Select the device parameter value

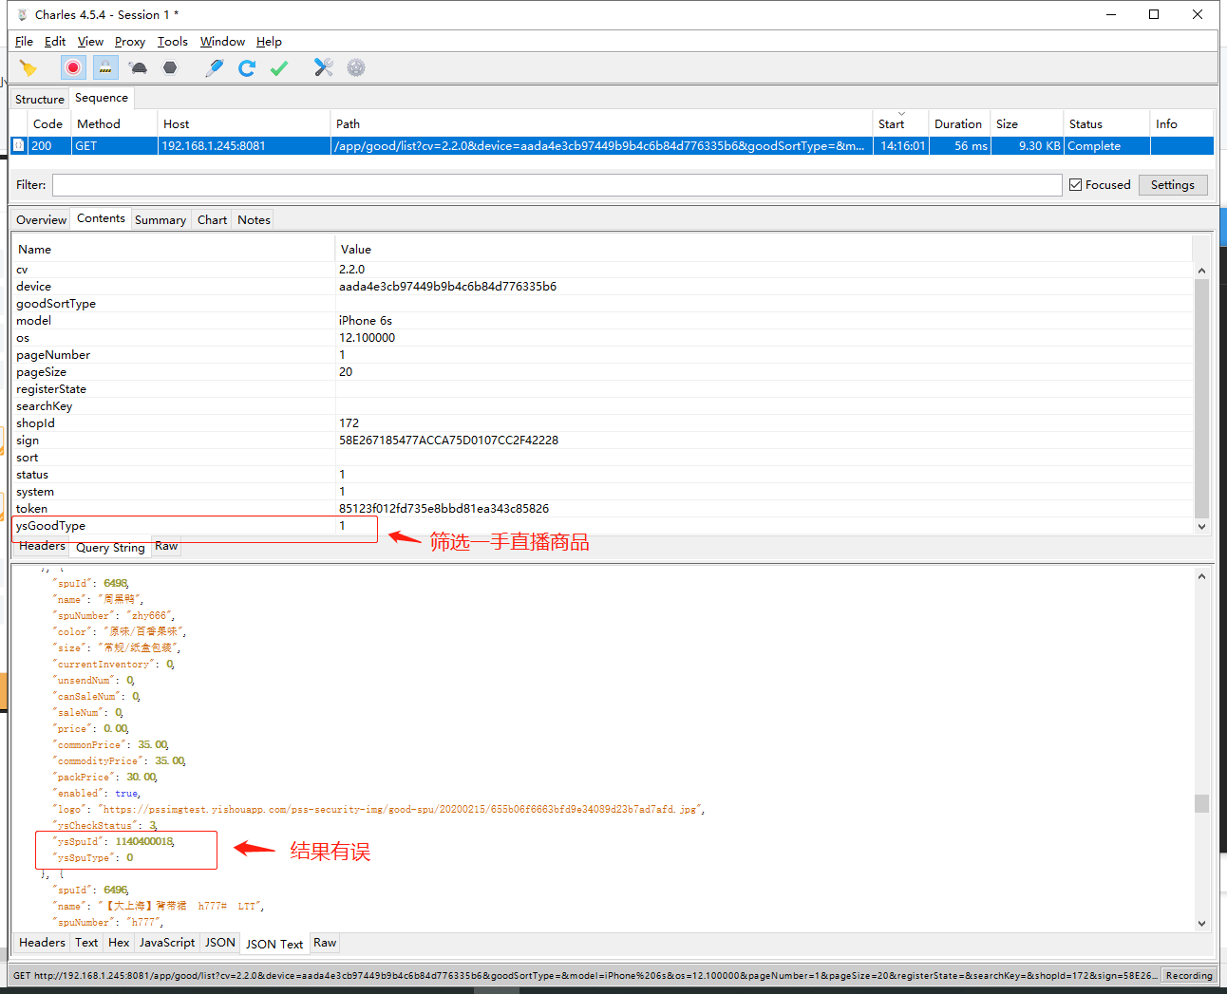447,287
